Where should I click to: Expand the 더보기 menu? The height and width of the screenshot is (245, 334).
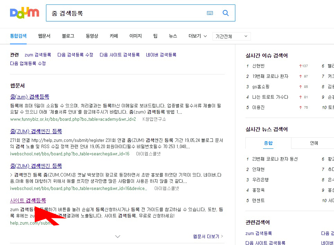pyautogui.click(x=198, y=36)
